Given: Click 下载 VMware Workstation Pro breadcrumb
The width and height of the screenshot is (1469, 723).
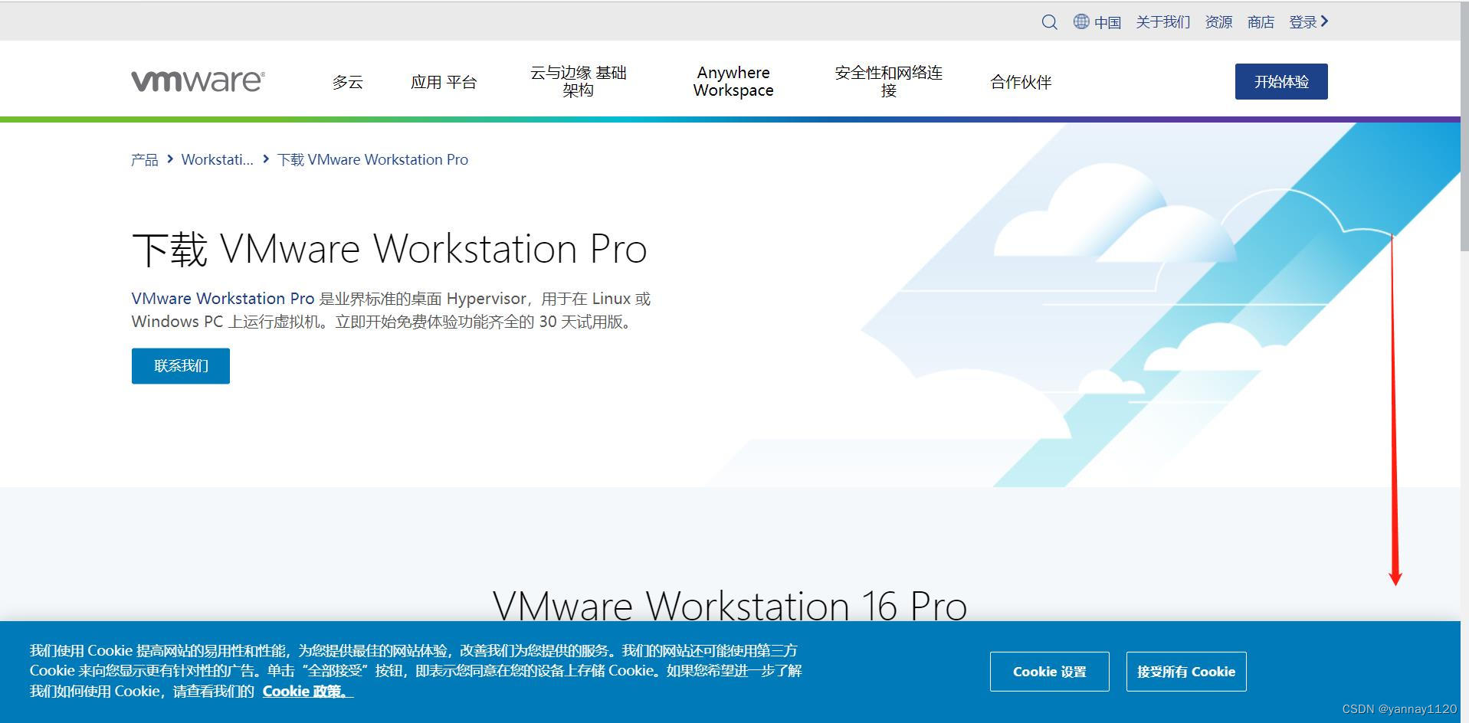Looking at the screenshot, I should [372, 159].
